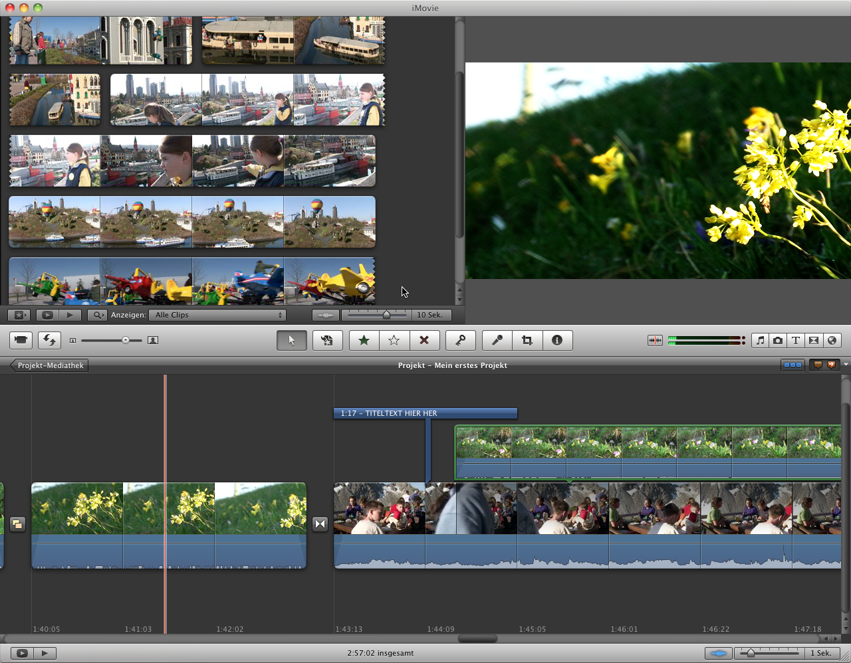Select the crop and rotate tool

point(527,340)
